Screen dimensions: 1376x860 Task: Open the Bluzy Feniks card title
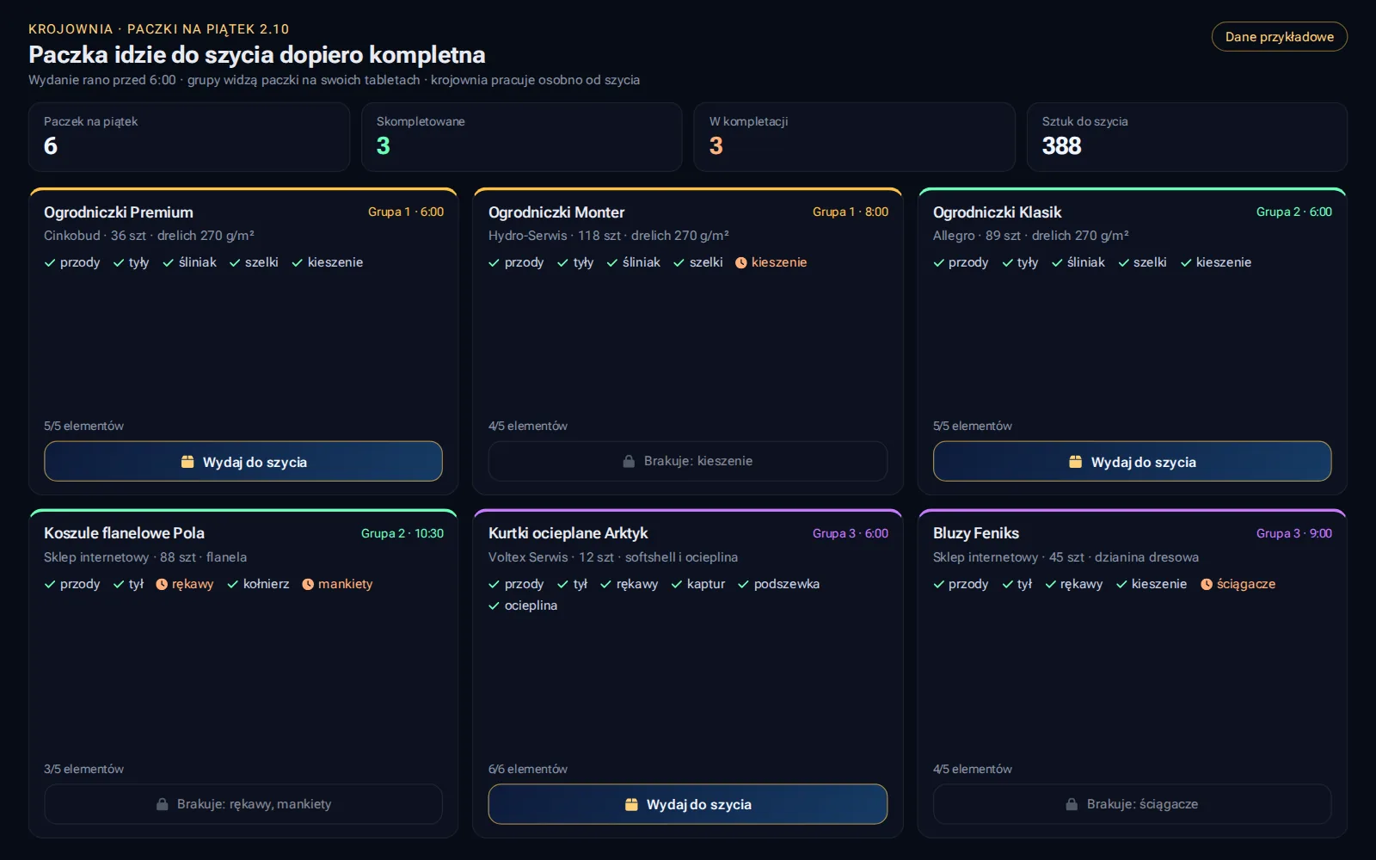coord(976,533)
